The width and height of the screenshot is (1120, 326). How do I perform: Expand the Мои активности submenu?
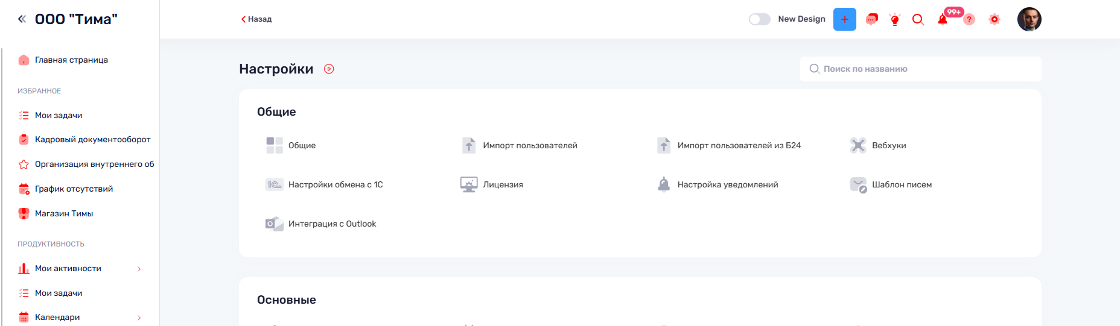point(139,269)
